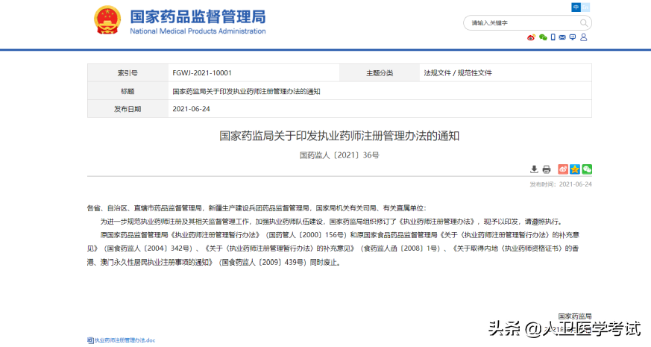Viewport: 651px width, 347px height.
Task: Open the header Weibo icon
Action: point(531,37)
